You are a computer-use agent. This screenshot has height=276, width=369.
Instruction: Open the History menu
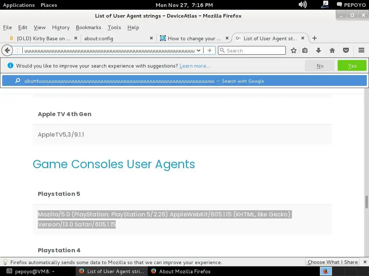(x=61, y=27)
